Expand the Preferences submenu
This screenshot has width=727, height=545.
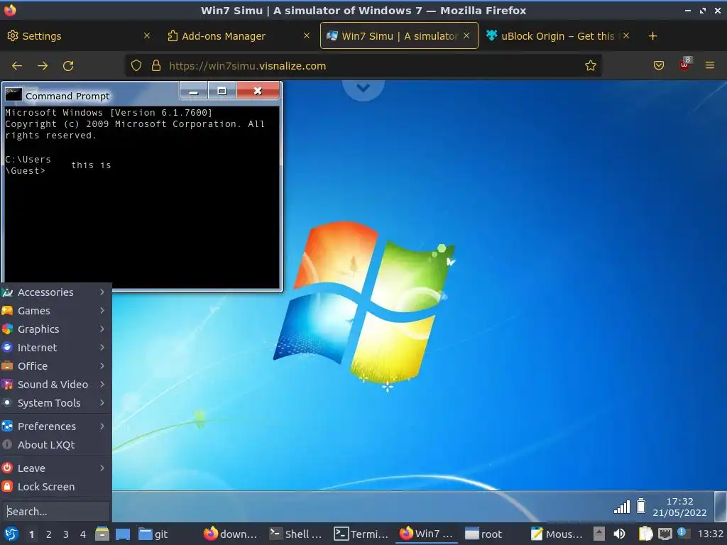tap(55, 426)
